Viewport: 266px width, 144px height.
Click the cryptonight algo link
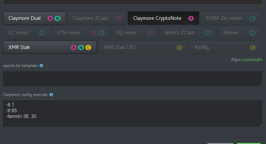point(252,59)
